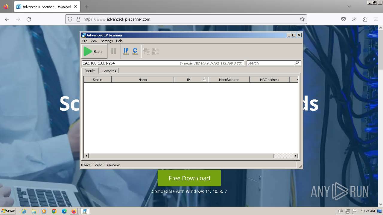Switch to the Results tab
Image resolution: width=383 pixels, height=215 pixels.
coord(90,71)
